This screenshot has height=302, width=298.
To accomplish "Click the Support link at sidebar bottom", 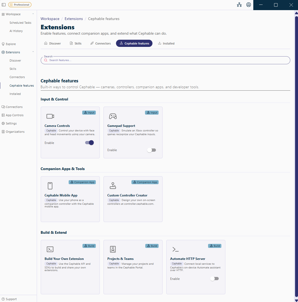I will pyautogui.click(x=11, y=299).
